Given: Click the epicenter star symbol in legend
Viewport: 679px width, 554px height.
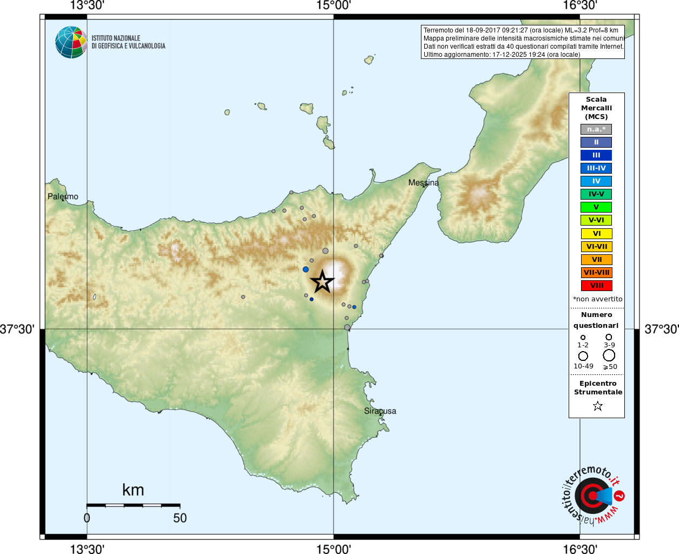Looking at the screenshot, I should pos(597,406).
